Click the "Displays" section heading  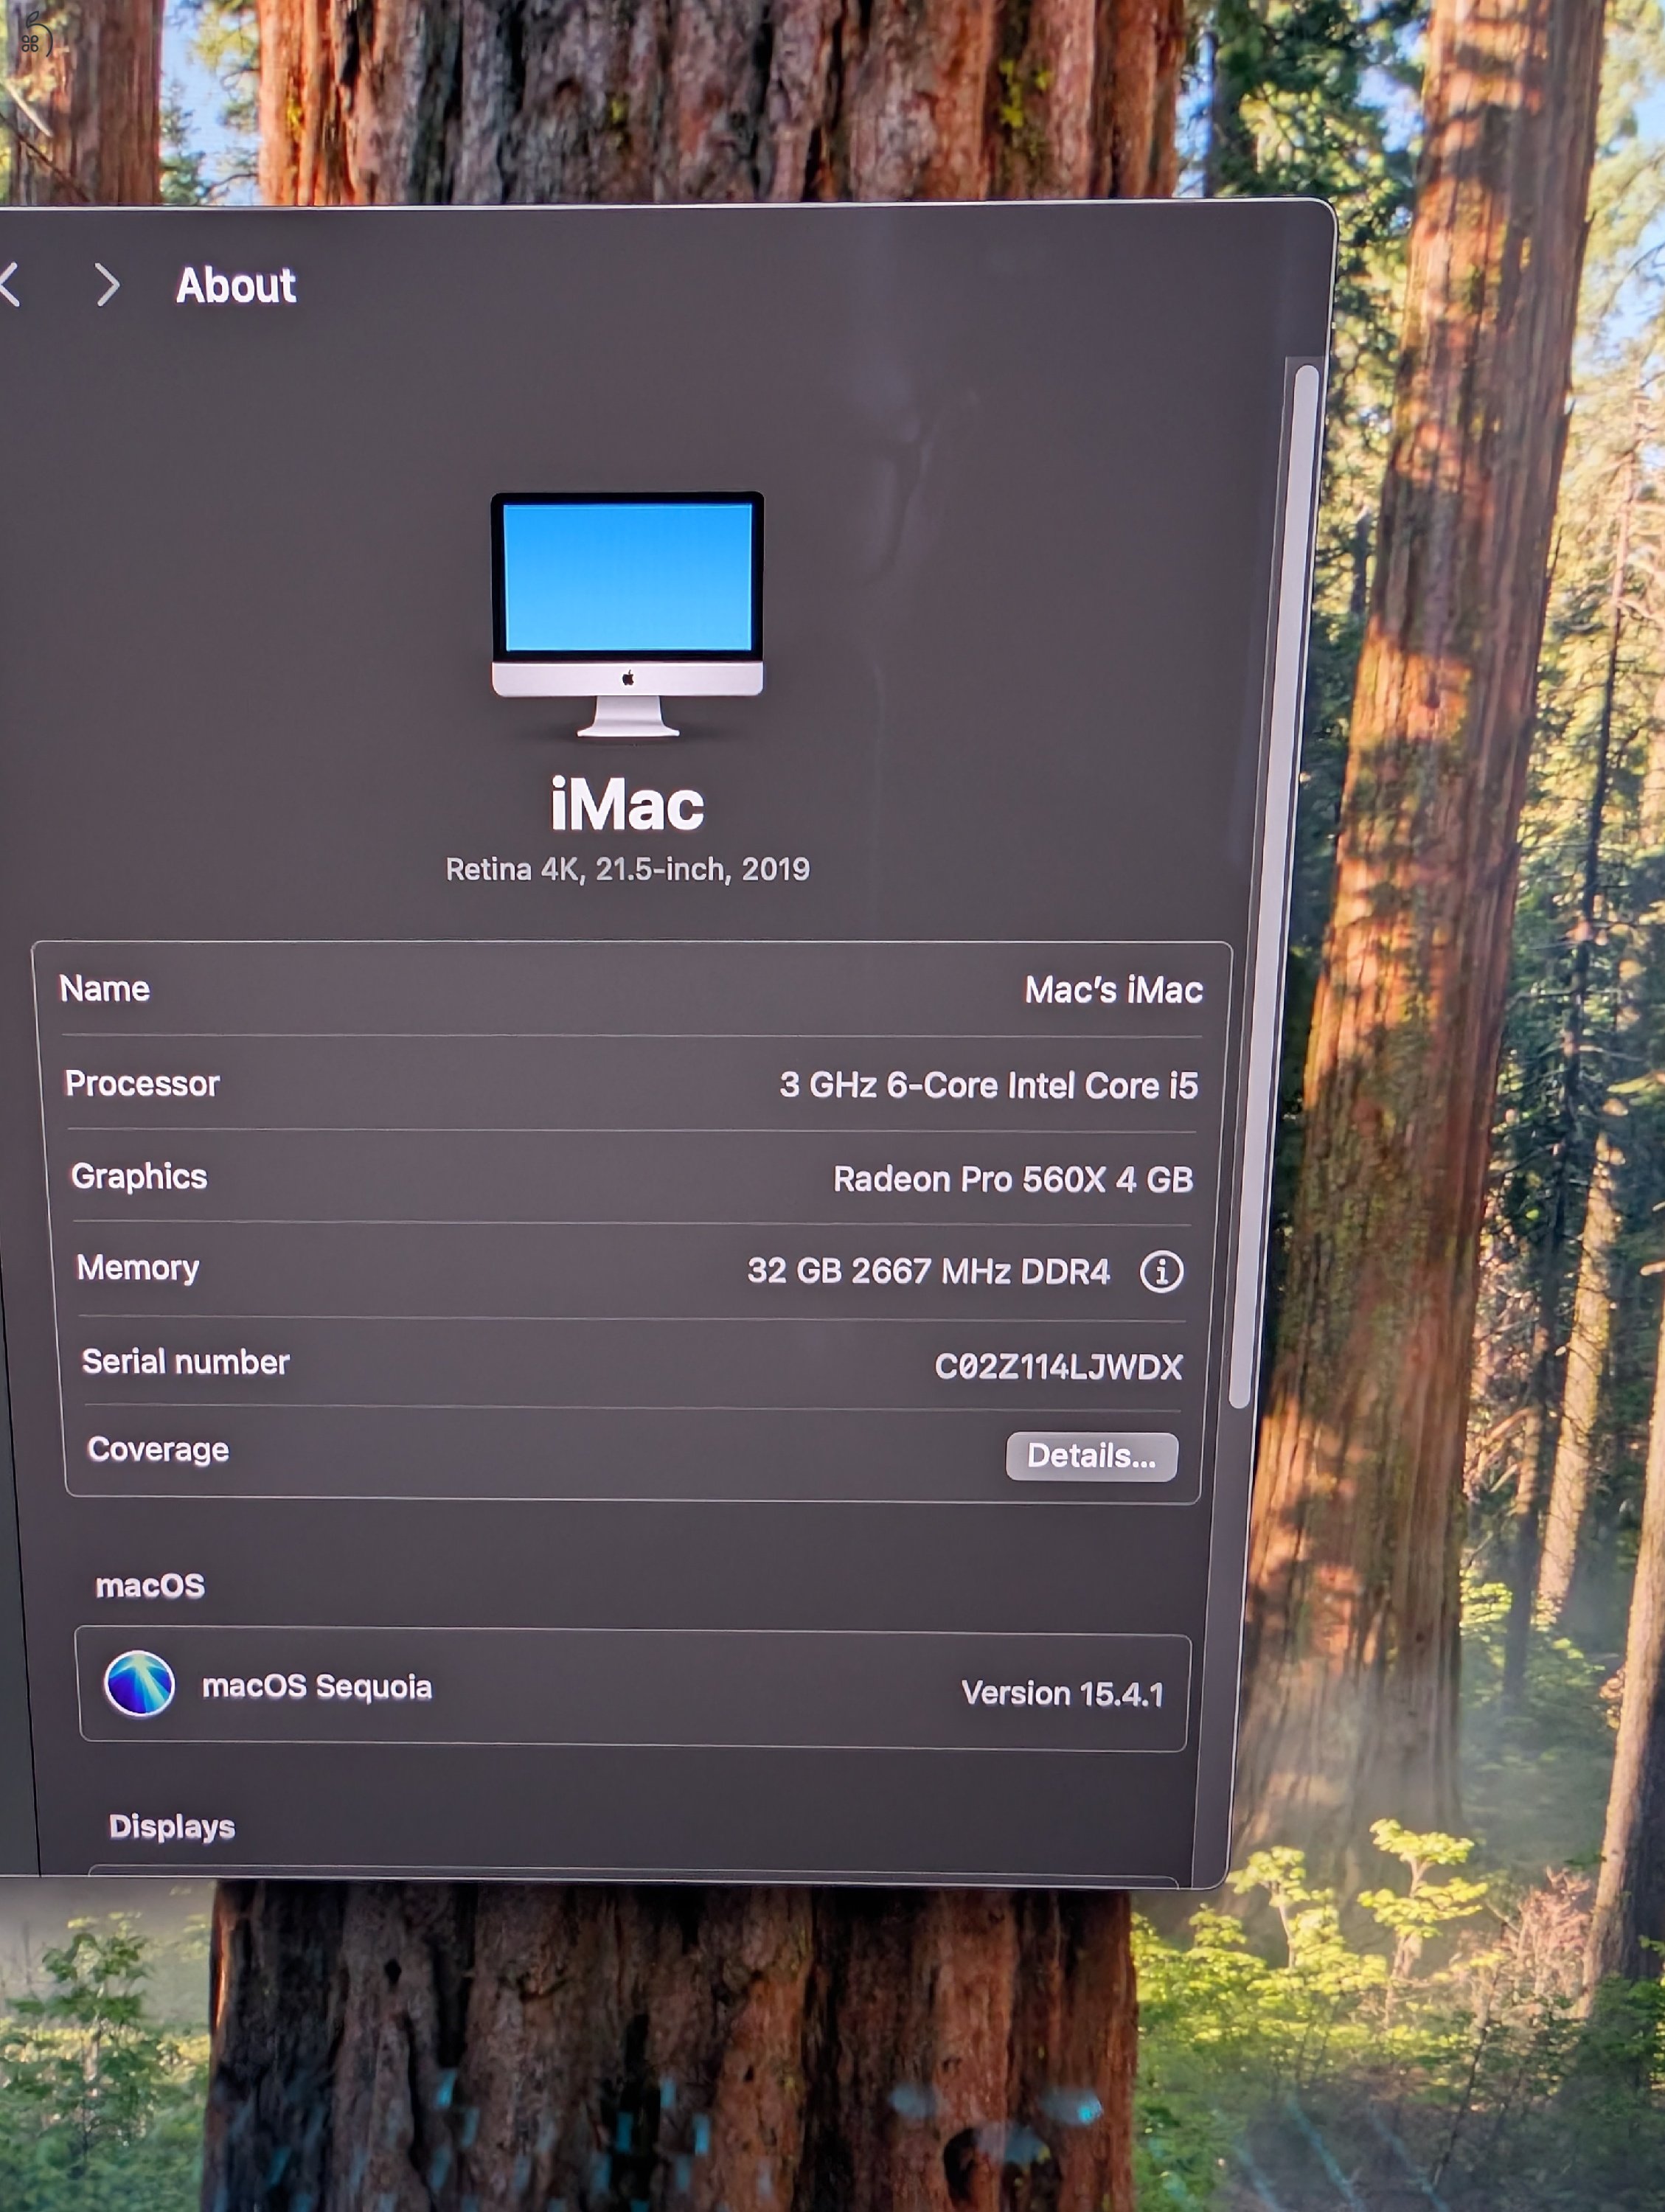pos(172,1826)
